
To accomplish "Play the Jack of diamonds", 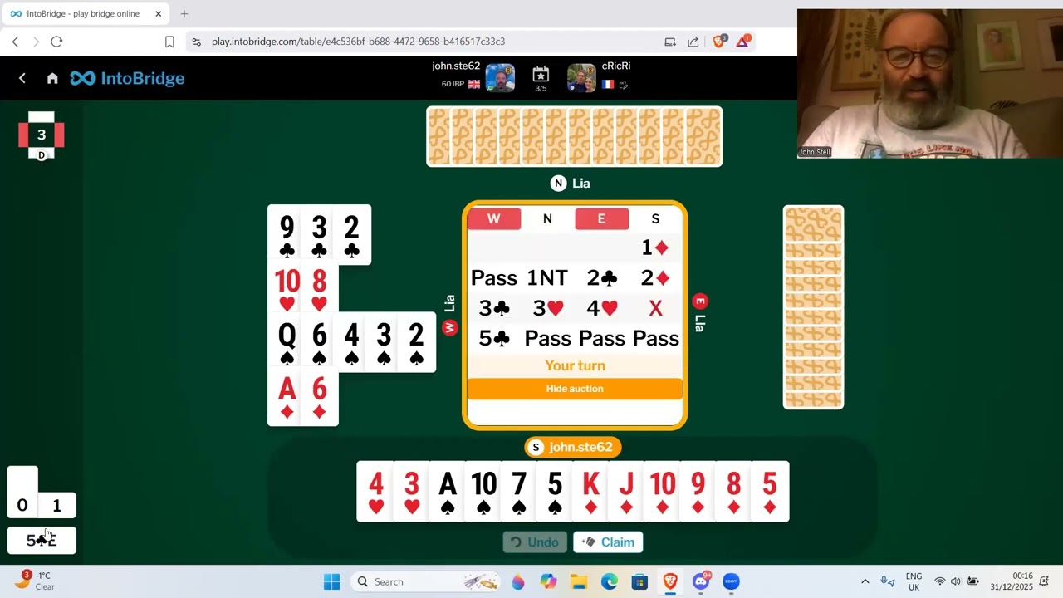I will 626,492.
